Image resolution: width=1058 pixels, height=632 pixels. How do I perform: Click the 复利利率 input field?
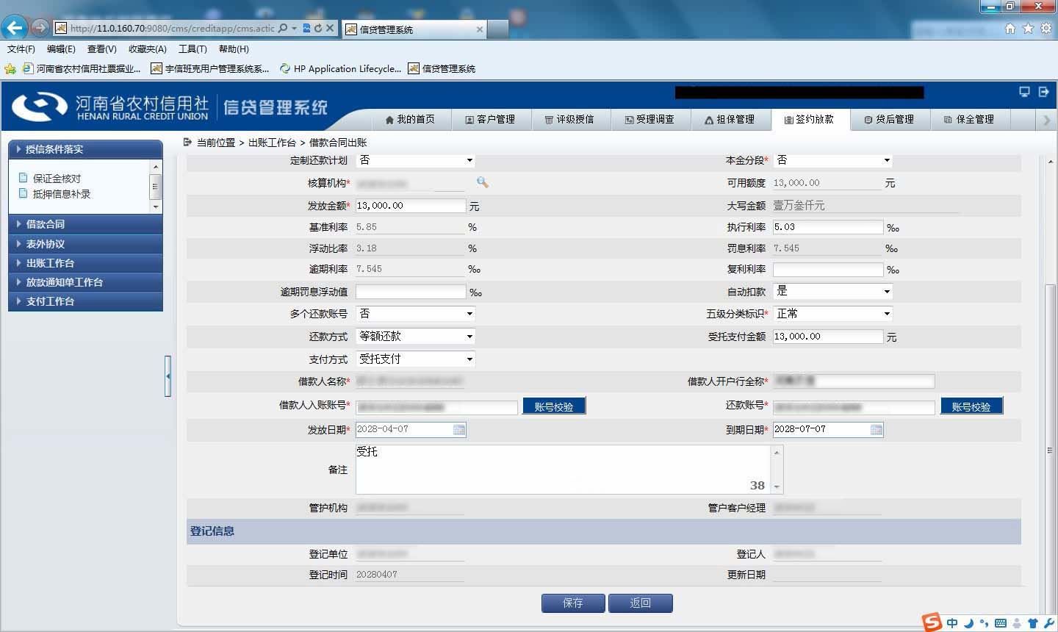point(828,270)
